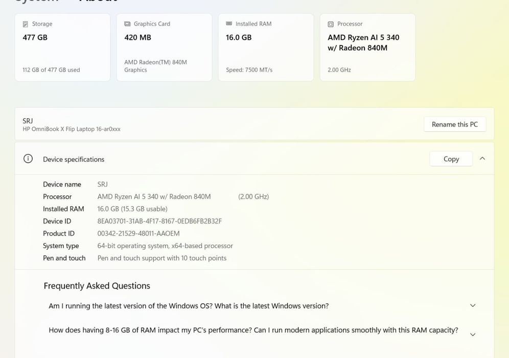Click the Device ID value
Screen dimensions: 509x358
(159, 221)
